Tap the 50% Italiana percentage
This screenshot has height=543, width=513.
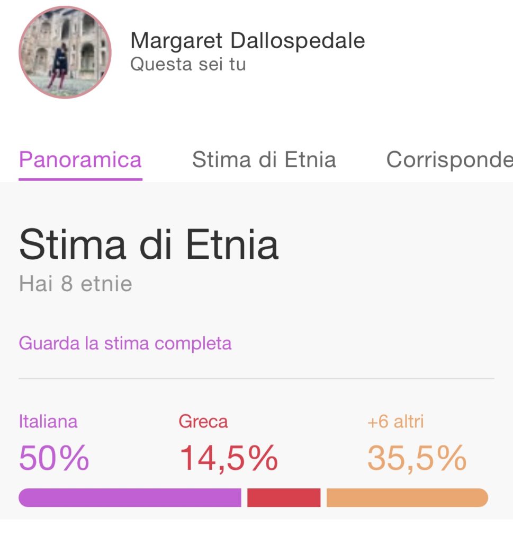[54, 458]
